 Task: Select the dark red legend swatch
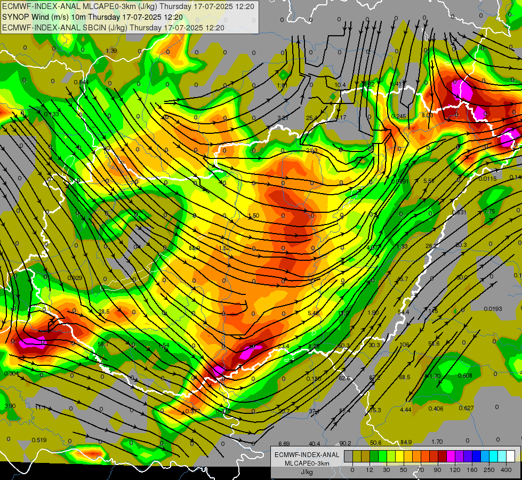click(442, 456)
